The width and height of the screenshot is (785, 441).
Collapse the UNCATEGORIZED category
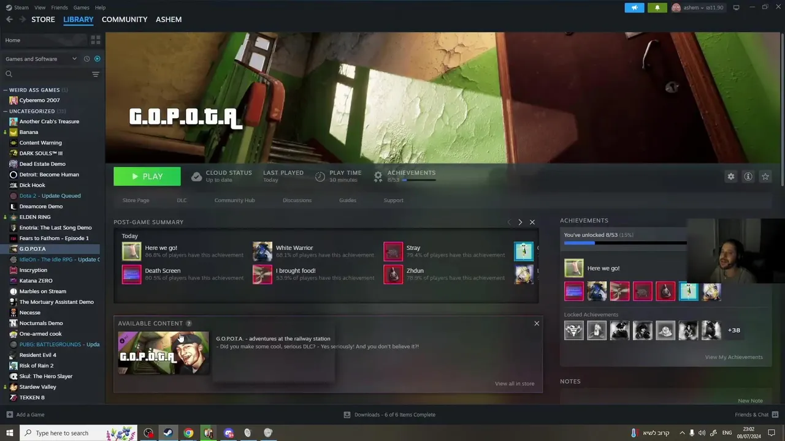pyautogui.click(x=34, y=111)
